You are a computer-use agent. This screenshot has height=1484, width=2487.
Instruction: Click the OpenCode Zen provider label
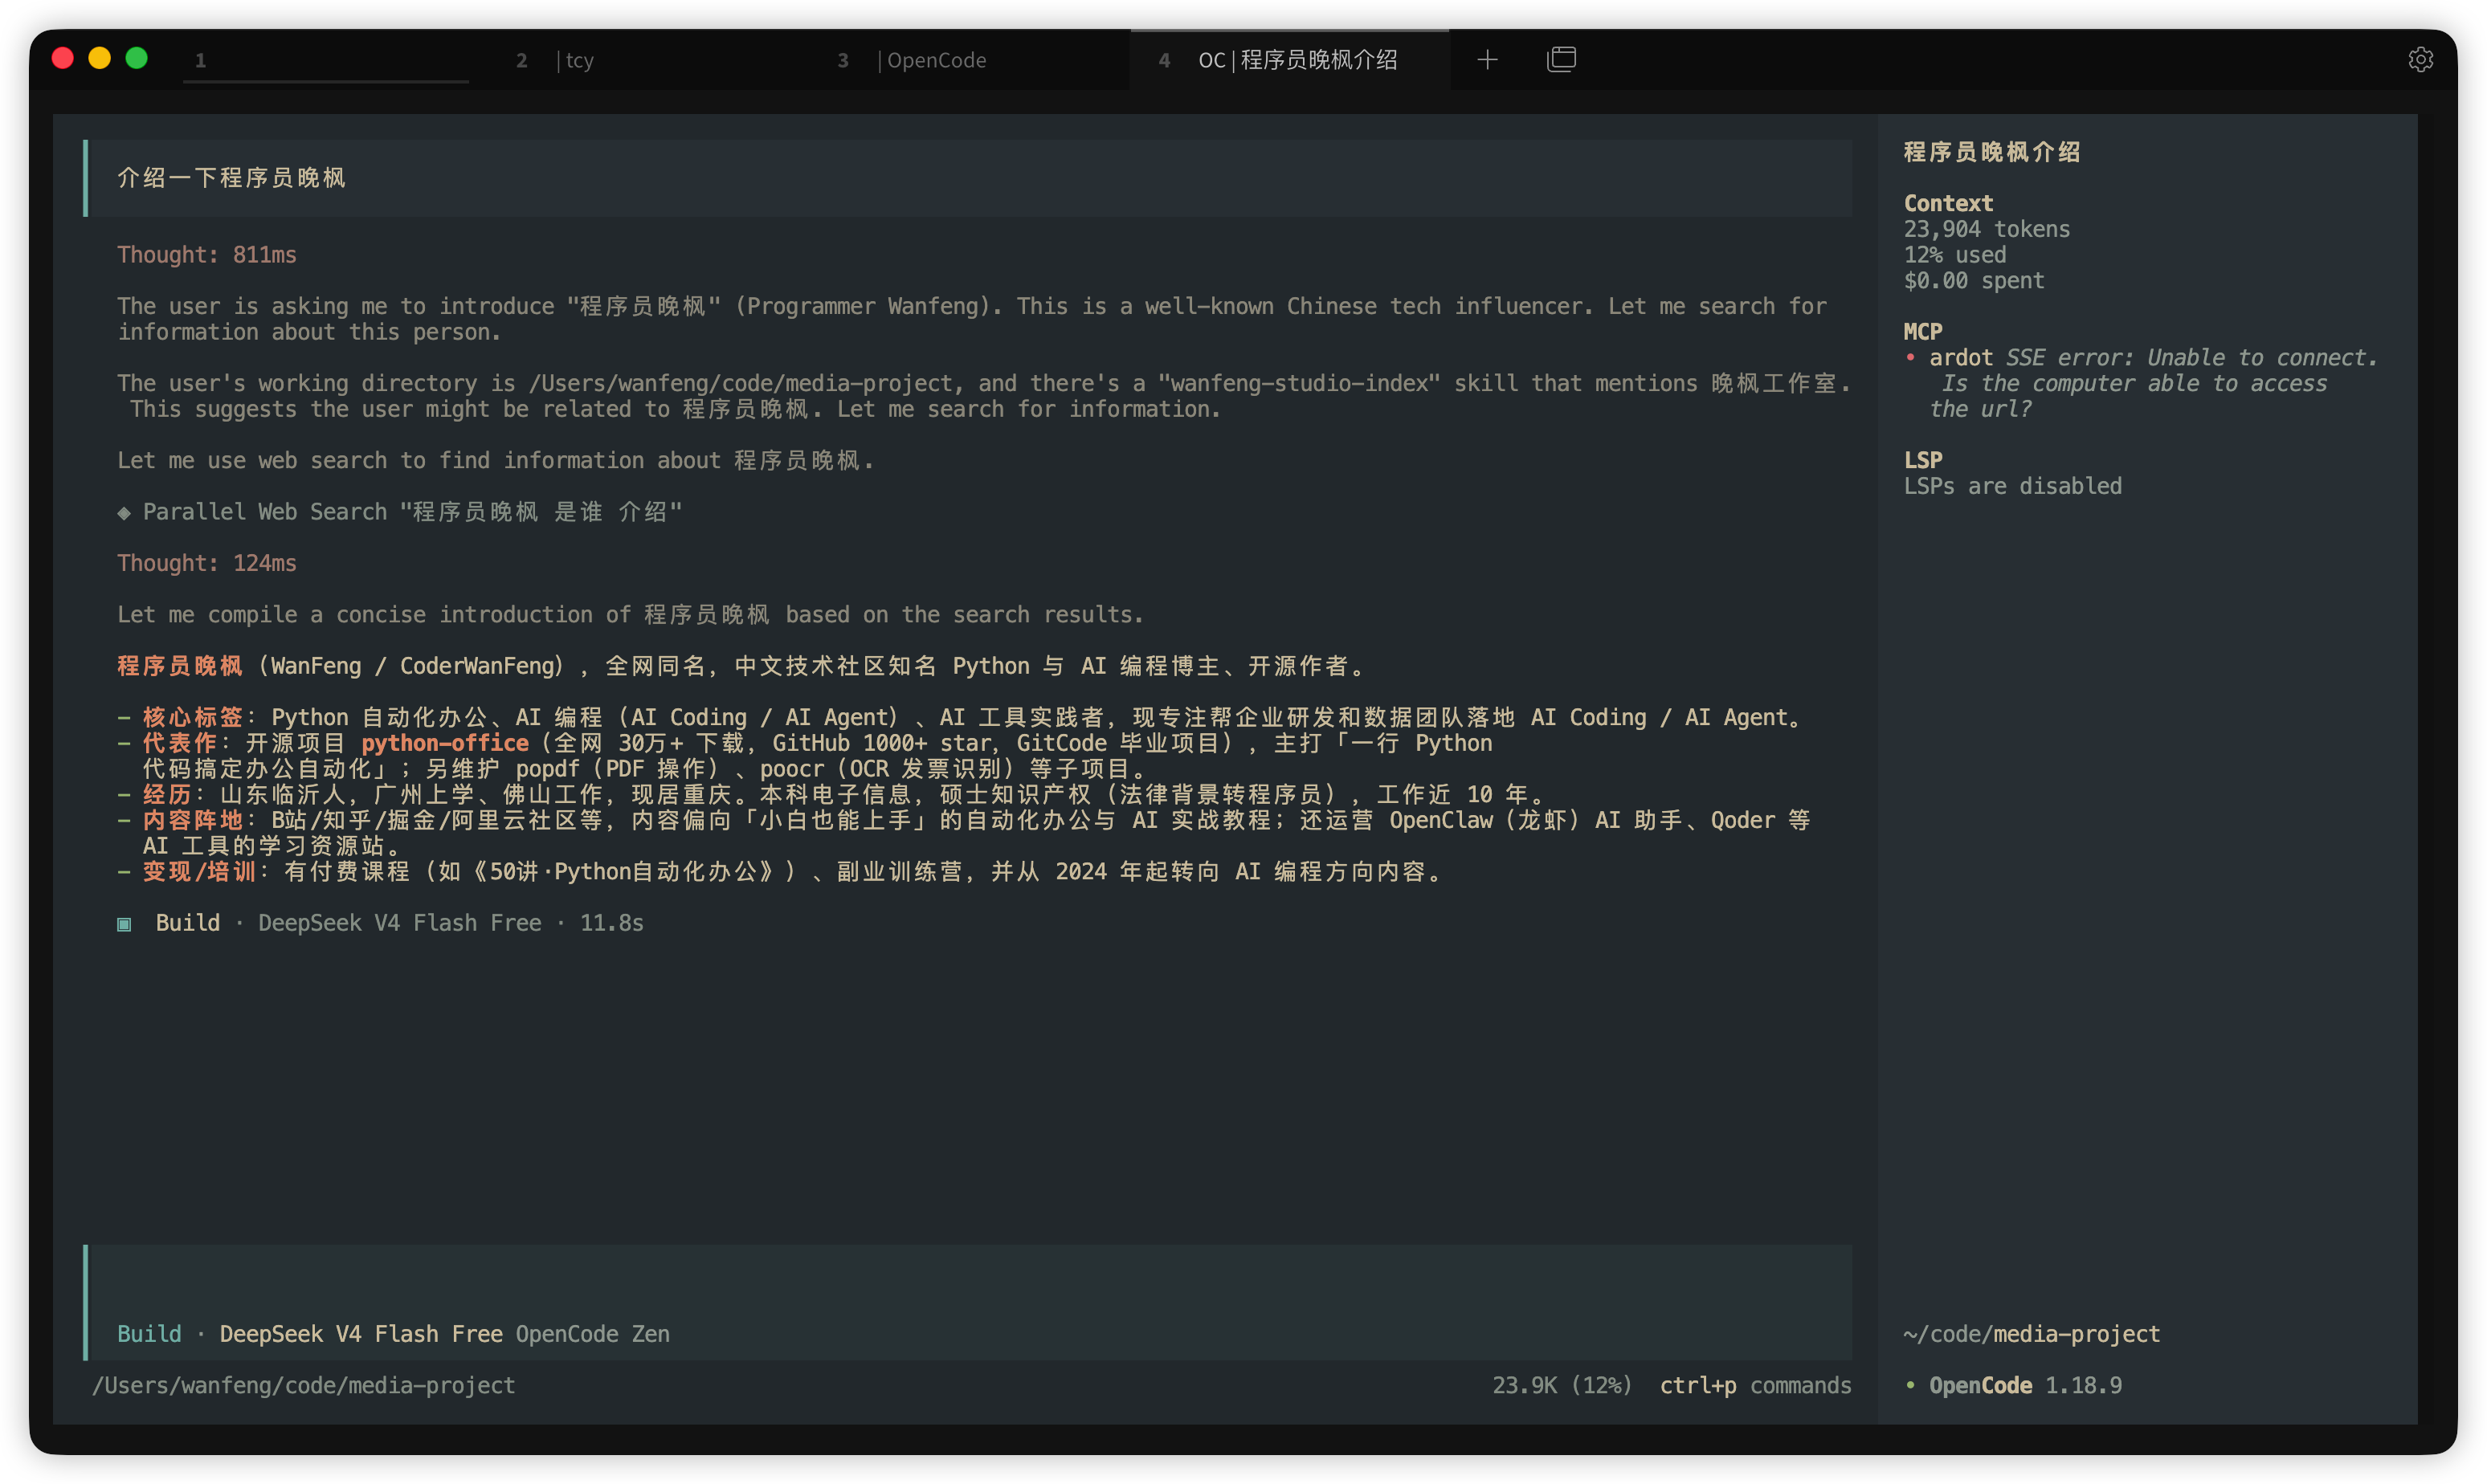coord(593,1334)
